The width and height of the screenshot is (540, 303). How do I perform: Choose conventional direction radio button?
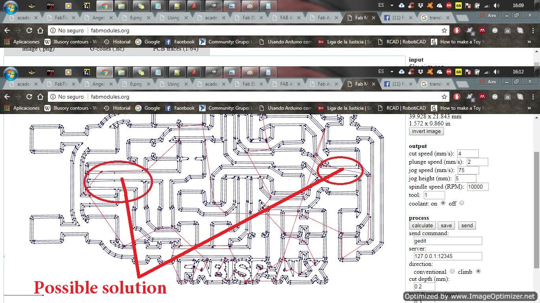click(x=452, y=271)
